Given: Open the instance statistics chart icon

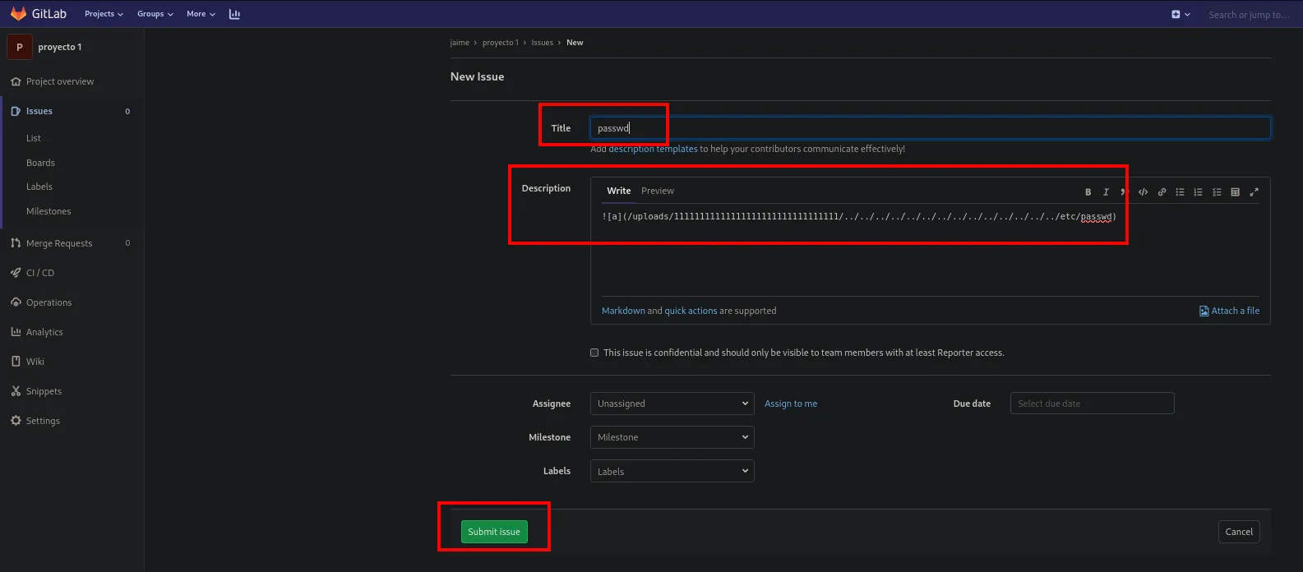Looking at the screenshot, I should point(234,14).
